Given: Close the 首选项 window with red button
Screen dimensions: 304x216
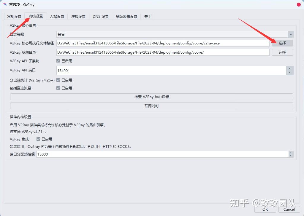Looking at the screenshot, I should [299, 4].
